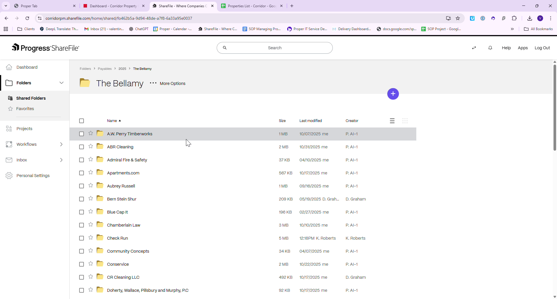
Task: Check the A.W. Perry Timberworks checkbox
Action: coord(82,134)
